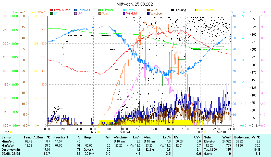271x157 pixels.
Task: Click the sunrise marker at 06:37
Action: pyautogui.click(x=98, y=132)
